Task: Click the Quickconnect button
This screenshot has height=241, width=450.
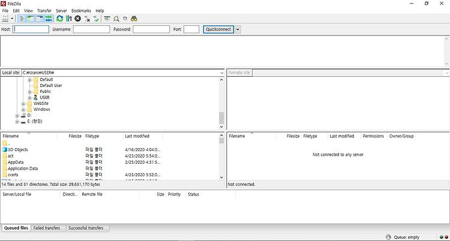Action: click(218, 29)
